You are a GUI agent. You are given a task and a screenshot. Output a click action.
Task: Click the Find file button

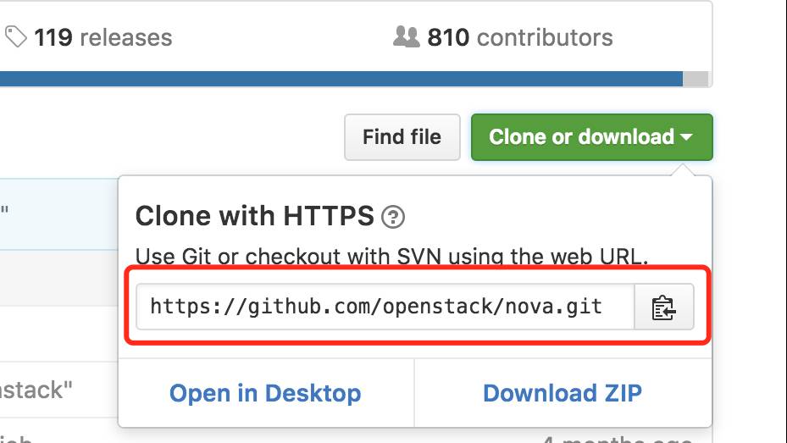click(402, 137)
